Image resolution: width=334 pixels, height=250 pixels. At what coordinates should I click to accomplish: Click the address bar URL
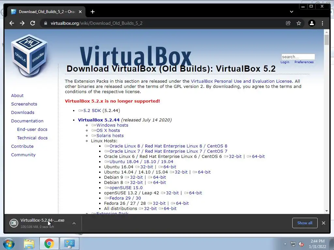[97, 23]
